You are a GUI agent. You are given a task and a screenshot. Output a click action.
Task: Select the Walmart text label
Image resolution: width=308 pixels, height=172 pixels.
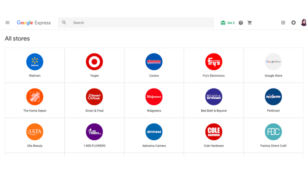(x=35, y=75)
